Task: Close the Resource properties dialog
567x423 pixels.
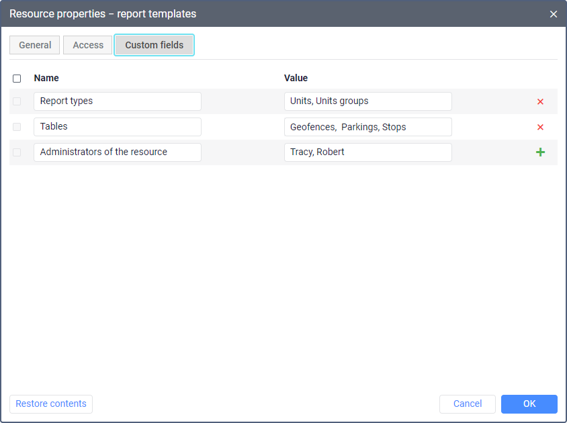Action: pyautogui.click(x=554, y=14)
